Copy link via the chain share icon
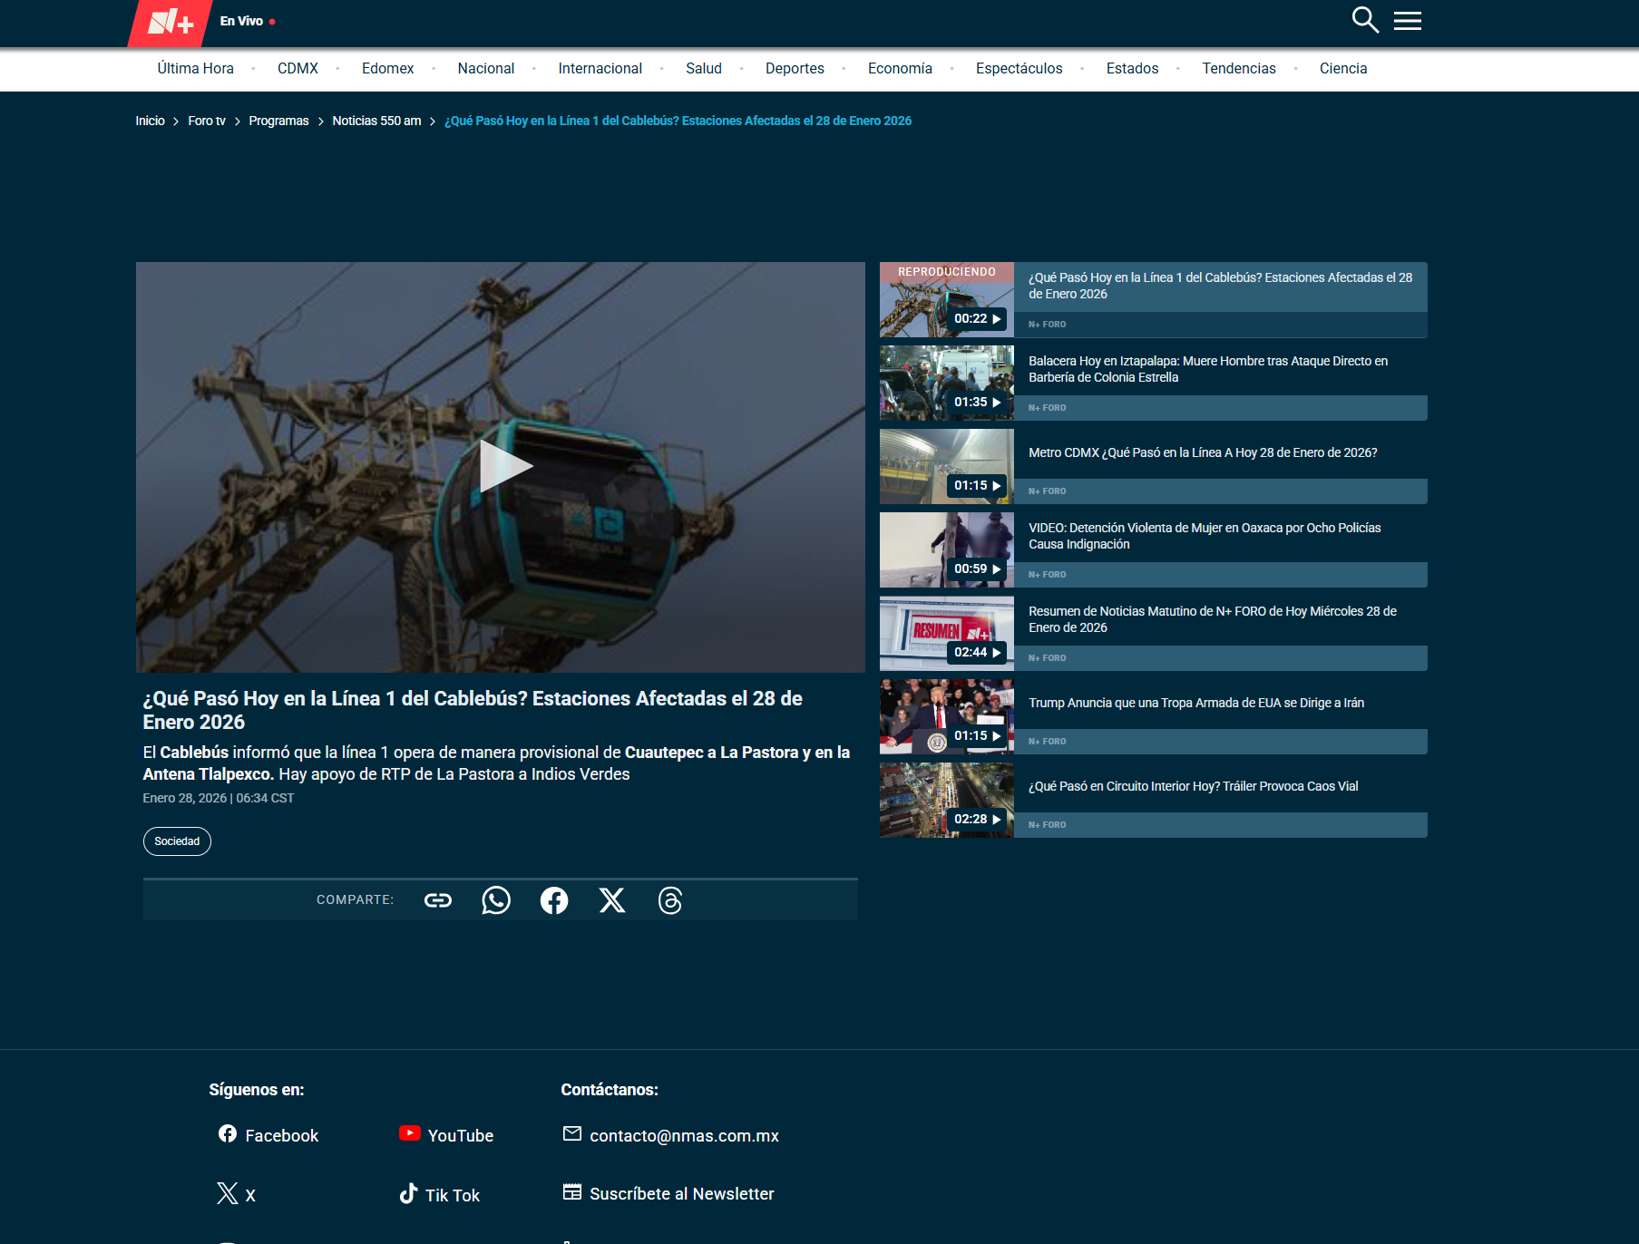The width and height of the screenshot is (1639, 1244). click(x=438, y=900)
